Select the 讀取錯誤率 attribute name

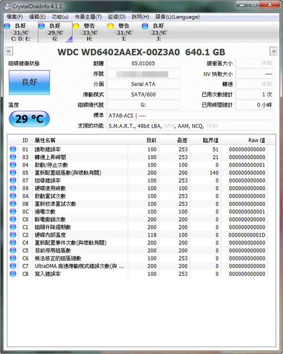point(48,149)
